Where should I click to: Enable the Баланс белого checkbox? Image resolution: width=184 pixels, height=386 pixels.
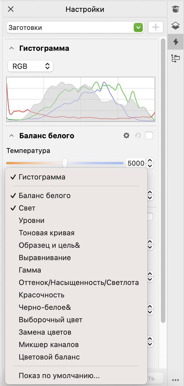(149, 136)
